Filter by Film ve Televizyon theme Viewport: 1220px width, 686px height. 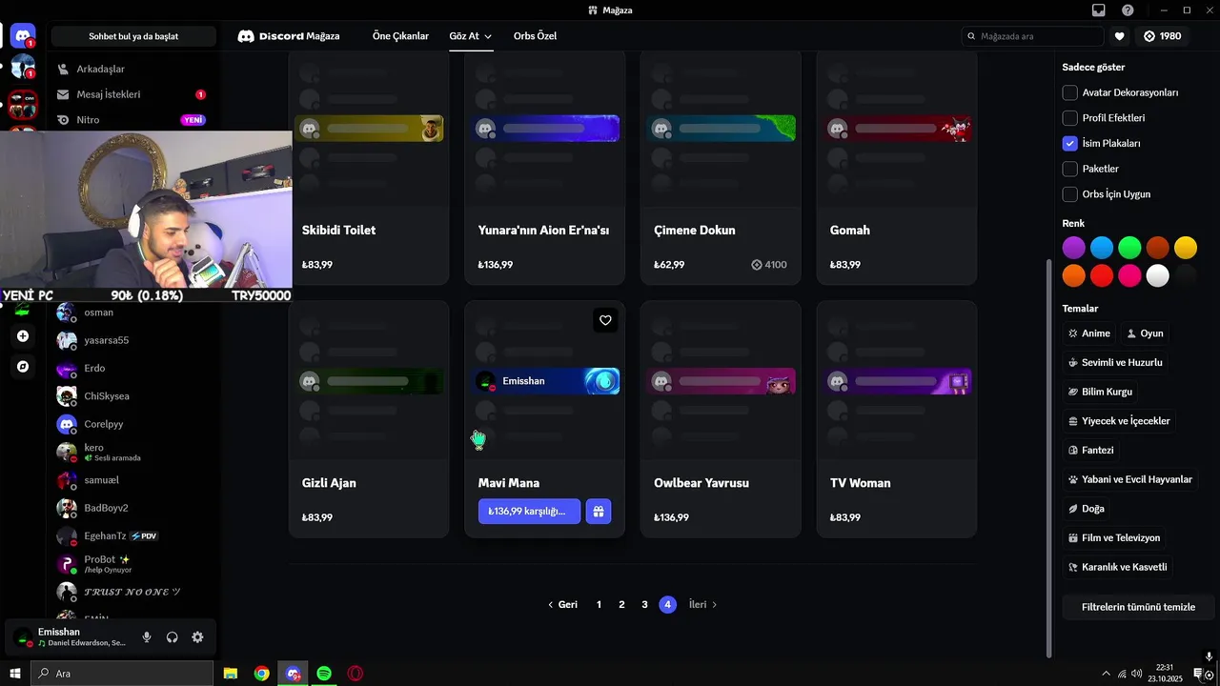1114,538
